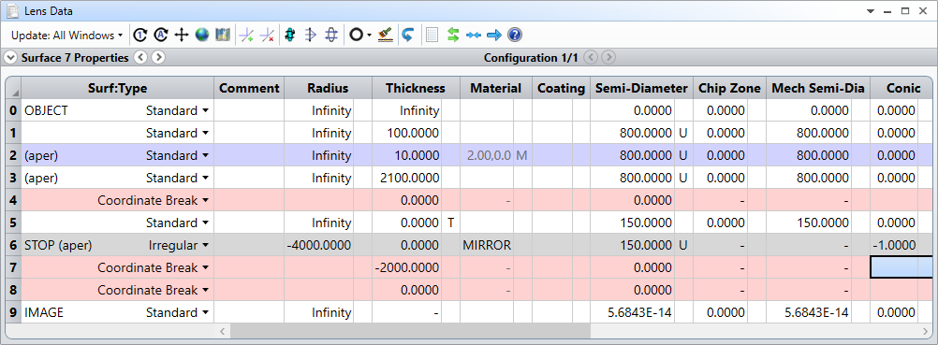Select the thickness cell showing -2000.0000
The width and height of the screenshot is (938, 345).
(x=407, y=267)
